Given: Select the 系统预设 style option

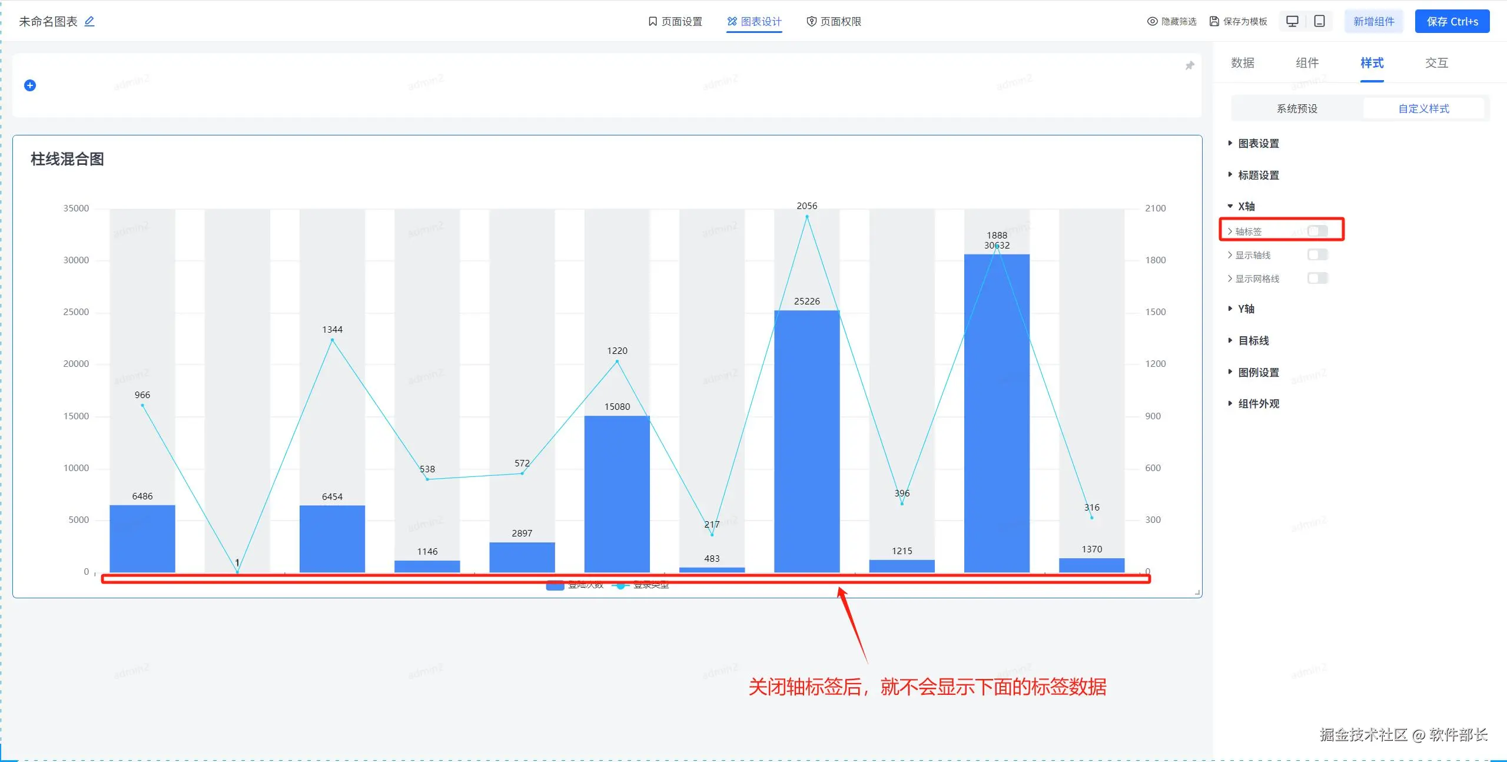Looking at the screenshot, I should (1297, 108).
